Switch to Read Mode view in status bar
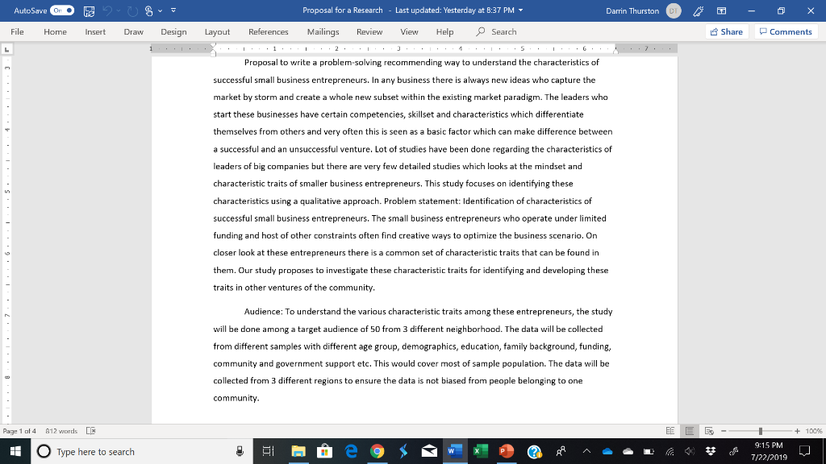 672,429
